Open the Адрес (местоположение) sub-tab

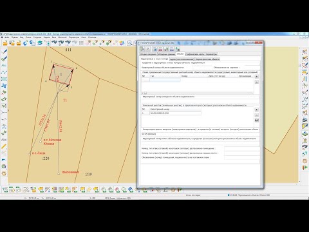(x=182, y=59)
